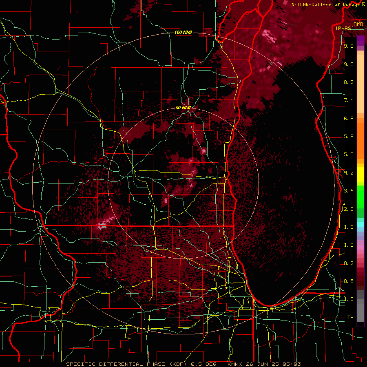The height and width of the screenshot is (367, 367).
Task: Click the "5.8" color scale value
Action: 349,137
